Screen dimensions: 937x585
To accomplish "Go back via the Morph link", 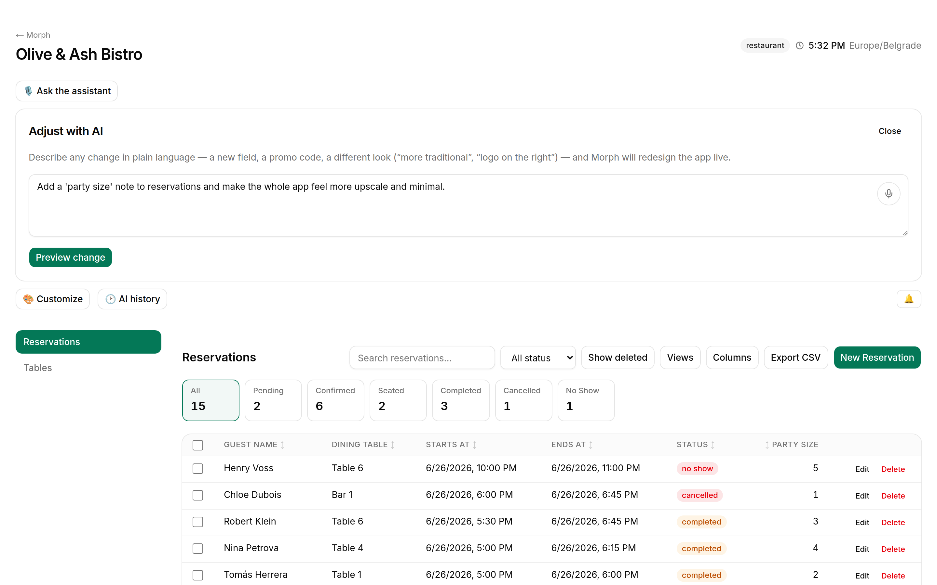I will coord(33,35).
